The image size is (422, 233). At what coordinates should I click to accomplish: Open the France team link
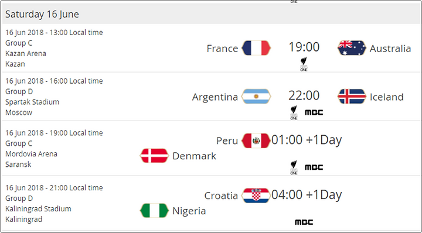(222, 49)
